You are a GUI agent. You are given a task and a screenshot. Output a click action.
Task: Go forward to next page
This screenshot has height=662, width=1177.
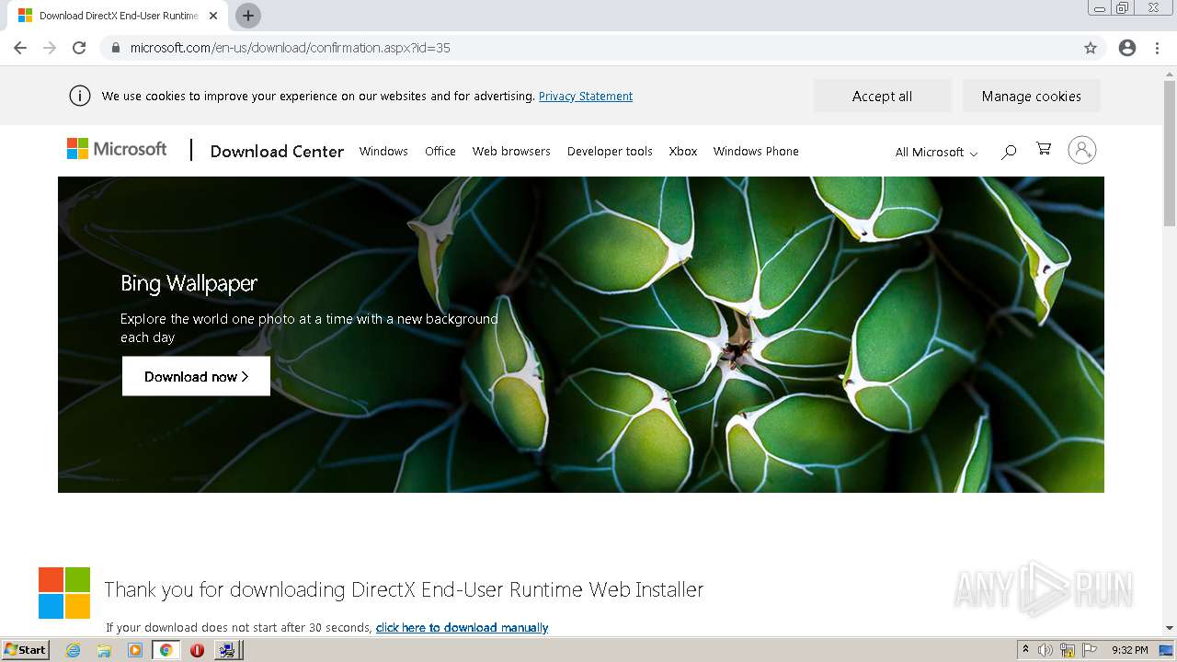tap(50, 48)
